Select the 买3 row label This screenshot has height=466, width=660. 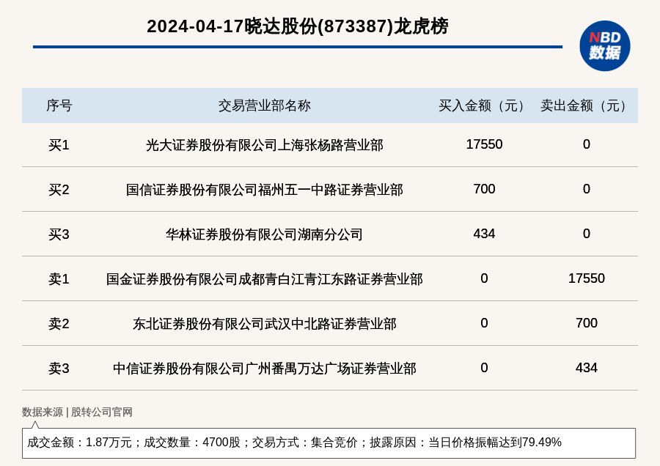pos(59,234)
